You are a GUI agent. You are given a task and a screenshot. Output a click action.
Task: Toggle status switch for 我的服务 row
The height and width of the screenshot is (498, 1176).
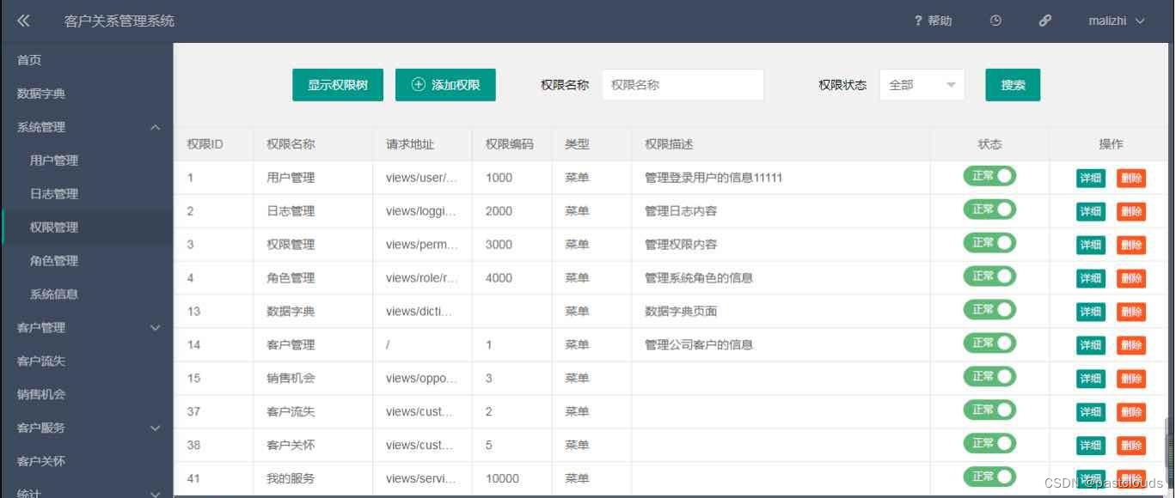[x=989, y=477]
